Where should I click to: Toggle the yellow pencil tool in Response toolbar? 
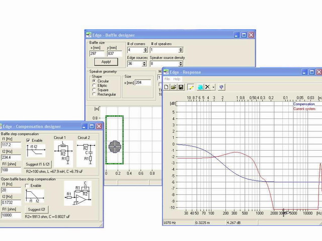pos(191,87)
